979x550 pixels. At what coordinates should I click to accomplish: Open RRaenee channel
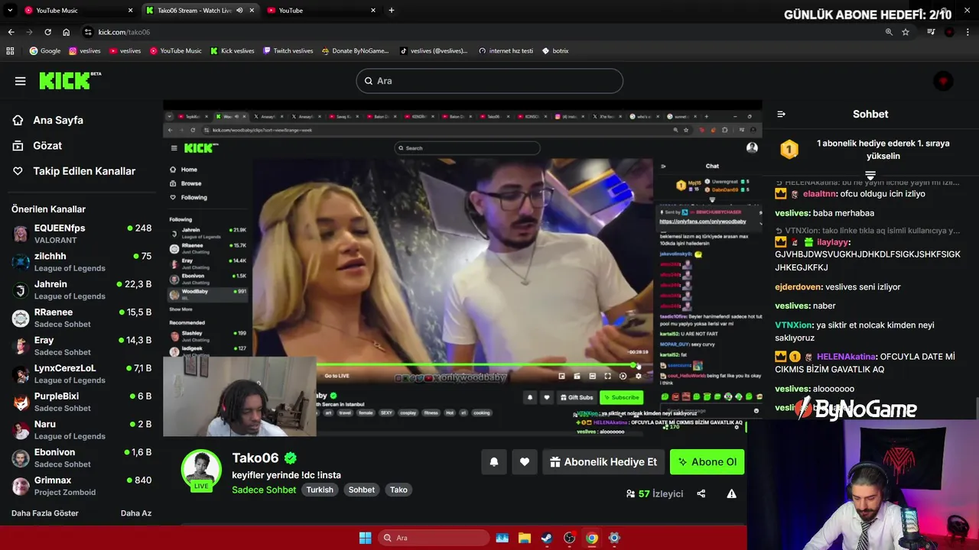[82, 318]
